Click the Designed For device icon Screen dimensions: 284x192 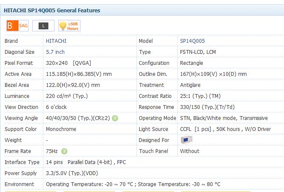186,140
